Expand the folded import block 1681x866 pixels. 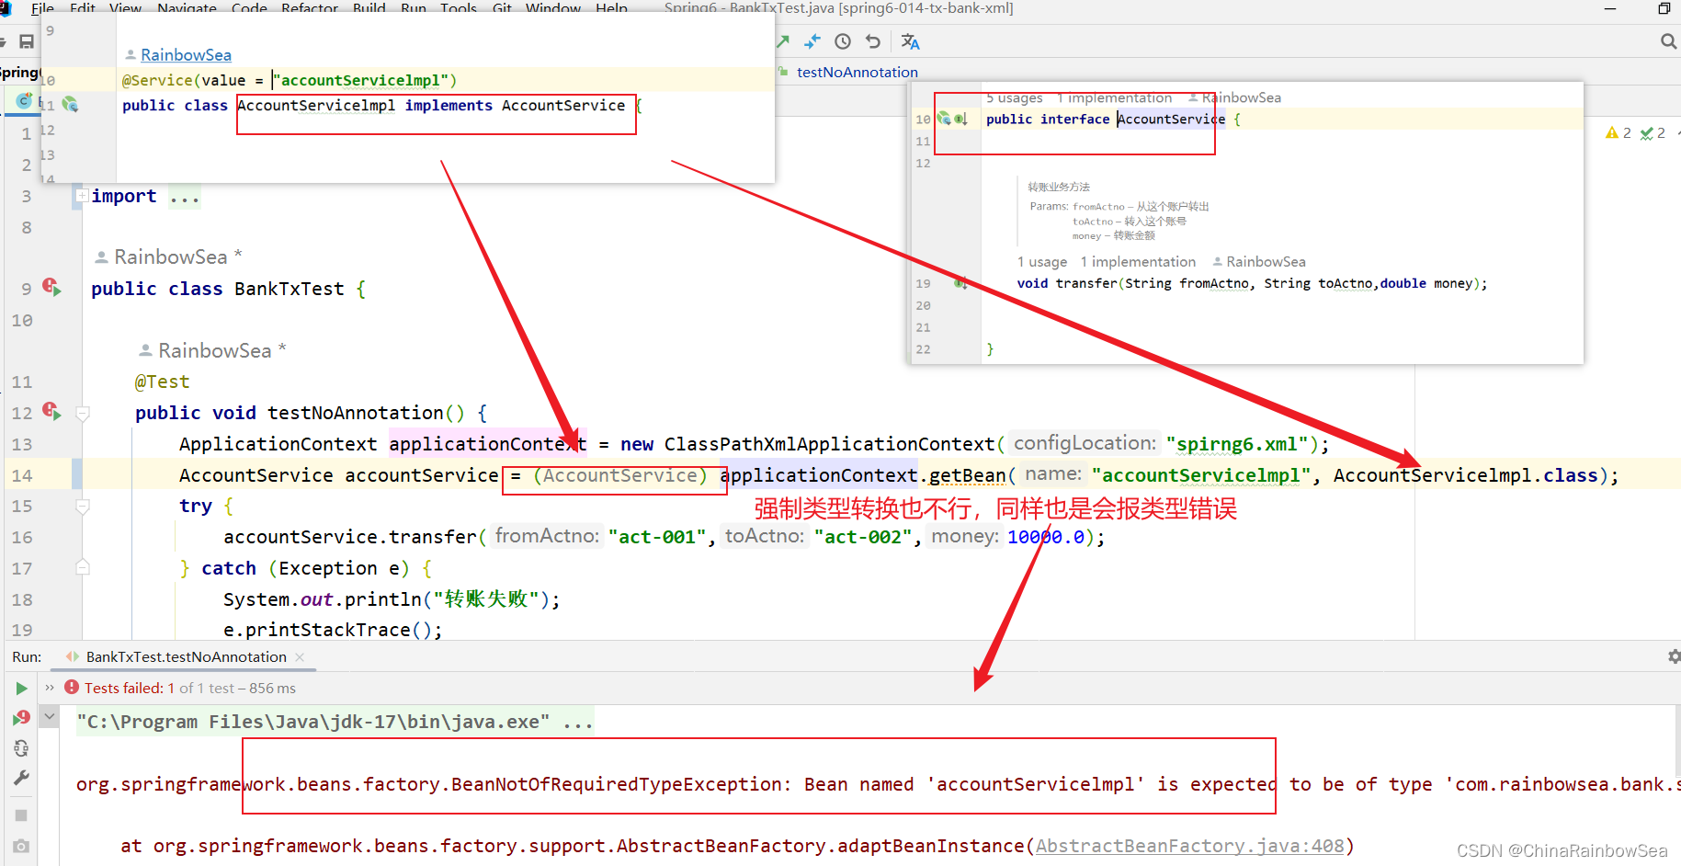(82, 196)
